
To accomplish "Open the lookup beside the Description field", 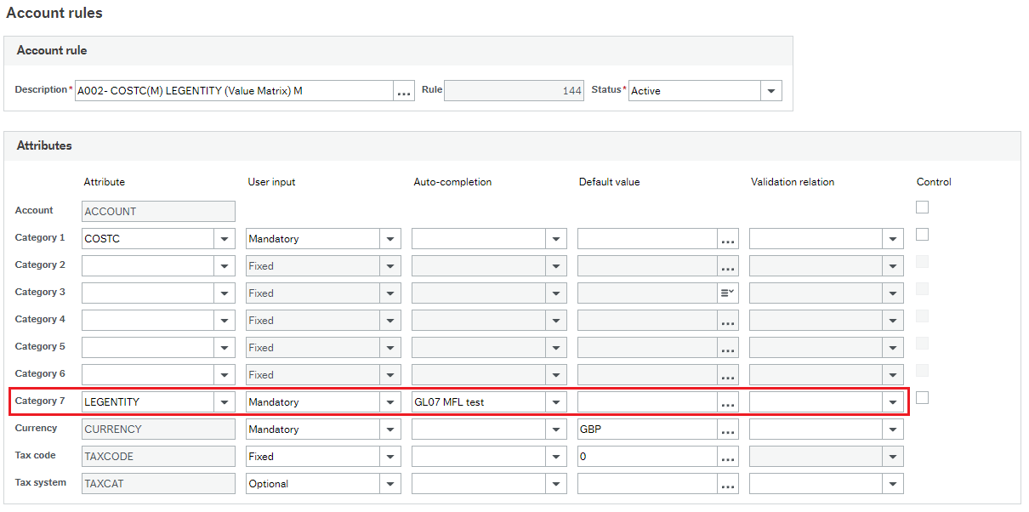I will [x=403, y=90].
